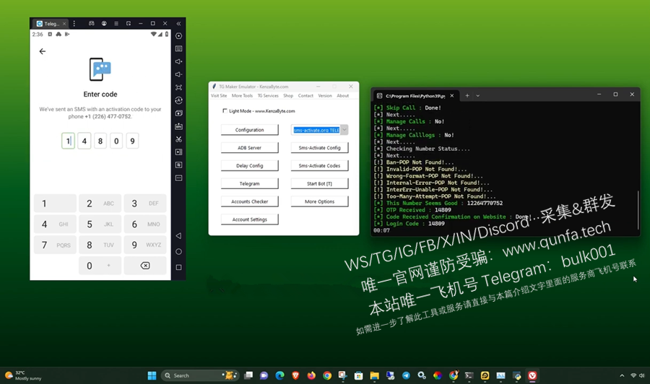Click install APK icon in emulator sidebar
The image size is (650, 384).
pos(178,126)
